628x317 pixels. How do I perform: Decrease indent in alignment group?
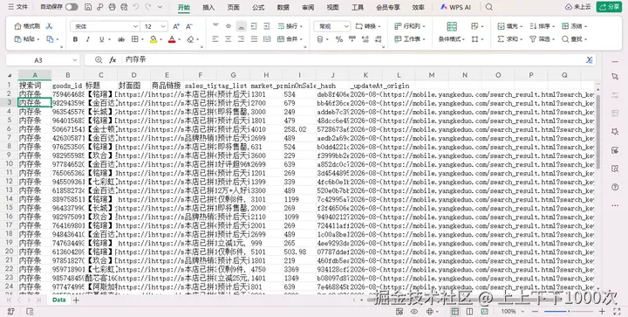pos(254,26)
